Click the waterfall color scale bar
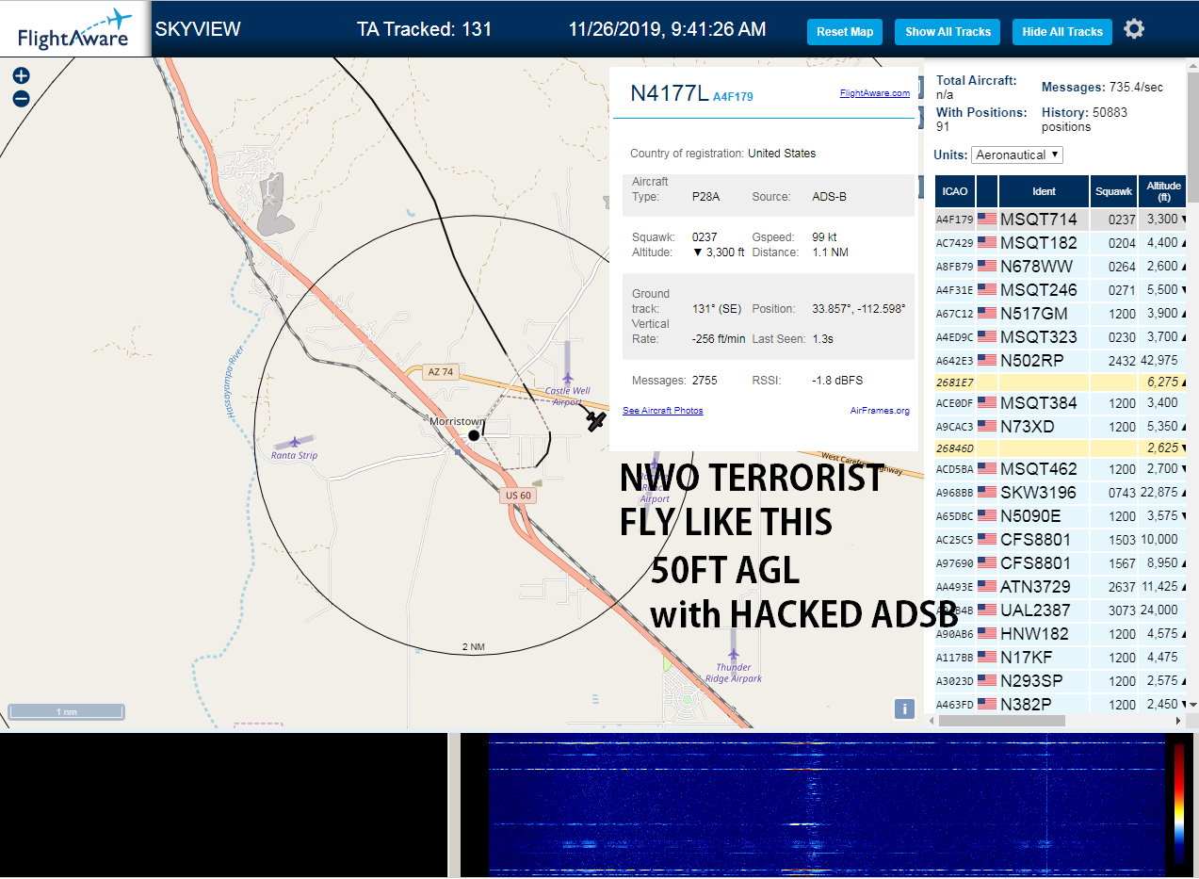 click(x=1179, y=804)
